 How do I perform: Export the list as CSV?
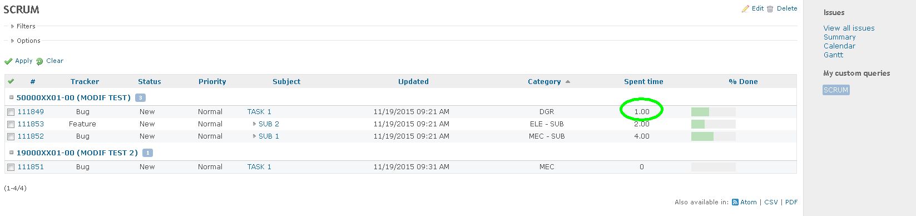[771, 203]
